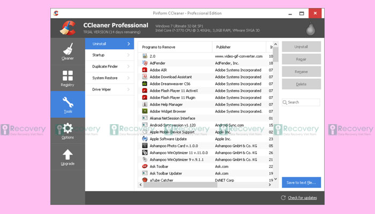
Task: Select the Ask Toolbar Updater row
Action: coord(206,173)
